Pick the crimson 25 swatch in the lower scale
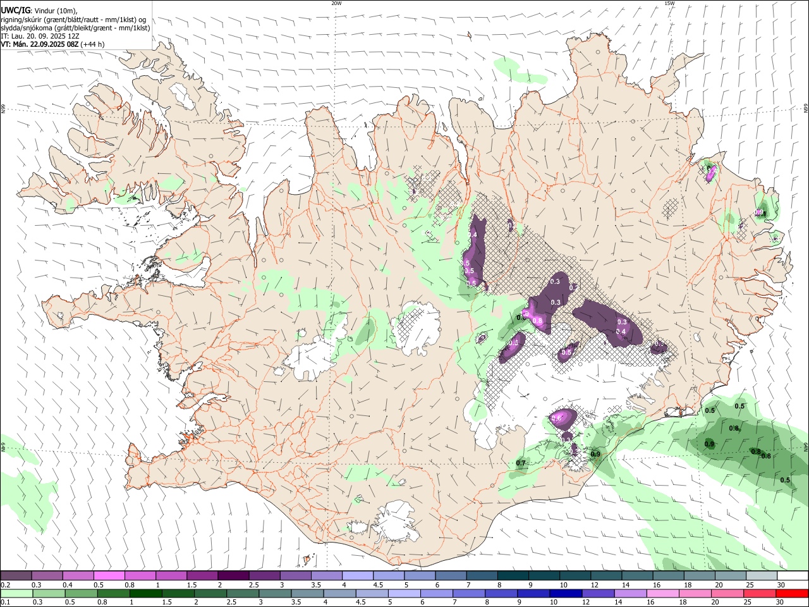The width and height of the screenshot is (809, 607). click(x=760, y=593)
